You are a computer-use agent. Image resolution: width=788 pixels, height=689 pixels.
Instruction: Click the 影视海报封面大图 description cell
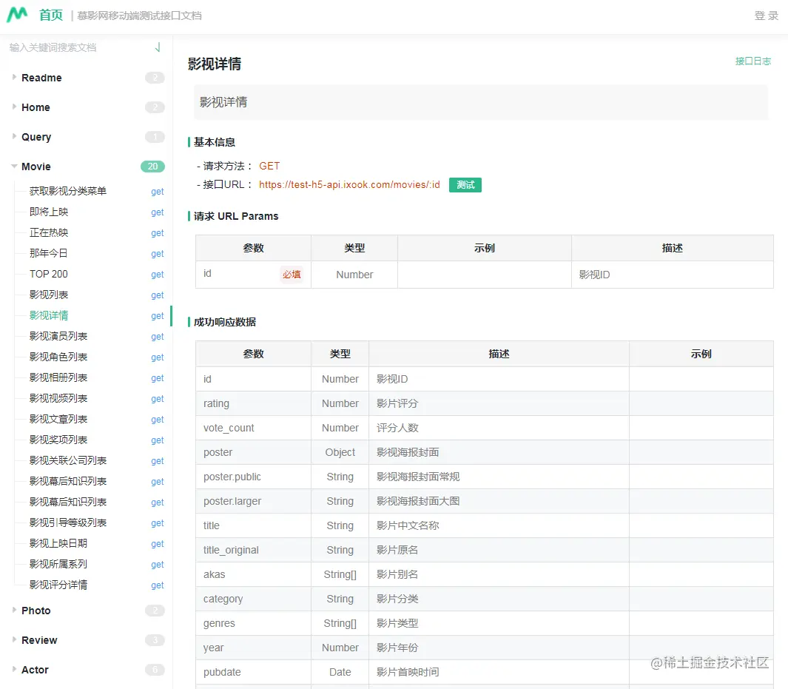tap(499, 501)
